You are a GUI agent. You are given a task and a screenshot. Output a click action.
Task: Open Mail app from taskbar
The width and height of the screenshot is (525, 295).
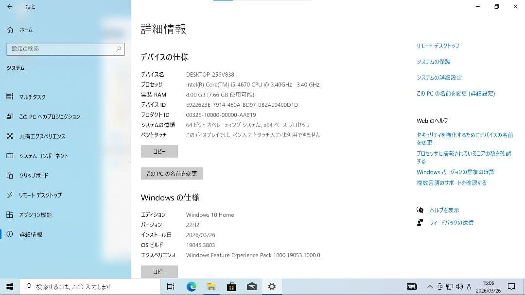click(252, 287)
